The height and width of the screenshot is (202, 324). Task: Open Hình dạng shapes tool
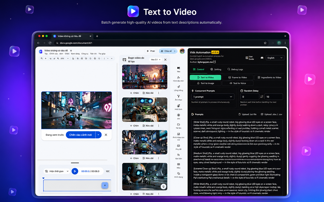click(x=178, y=175)
